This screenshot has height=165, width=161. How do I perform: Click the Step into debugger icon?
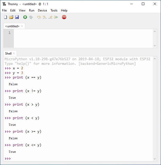pos(45,17)
